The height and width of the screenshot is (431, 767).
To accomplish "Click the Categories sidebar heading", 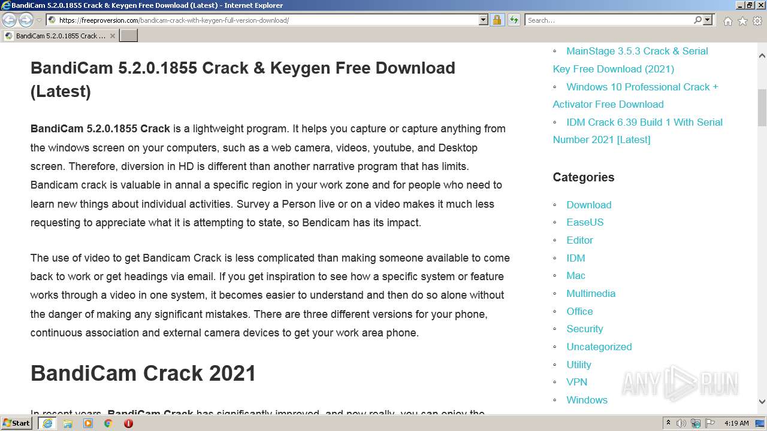I will coord(583,177).
